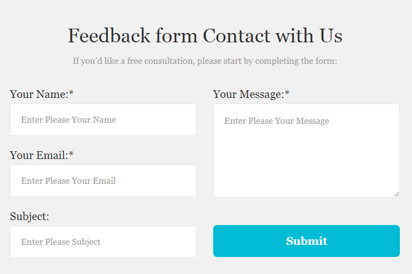Click the 'Enter Please Subject' placeholder text
Viewport: 412px width, 274px height.
[61, 242]
